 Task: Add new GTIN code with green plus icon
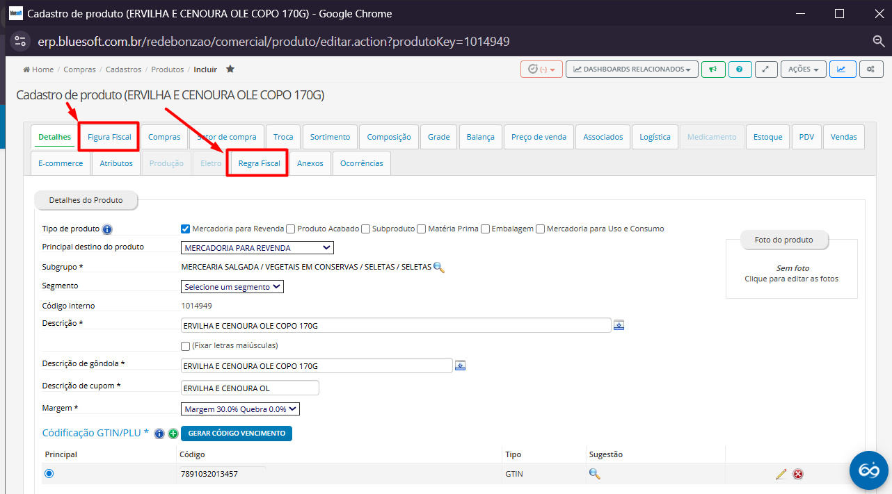pos(173,434)
